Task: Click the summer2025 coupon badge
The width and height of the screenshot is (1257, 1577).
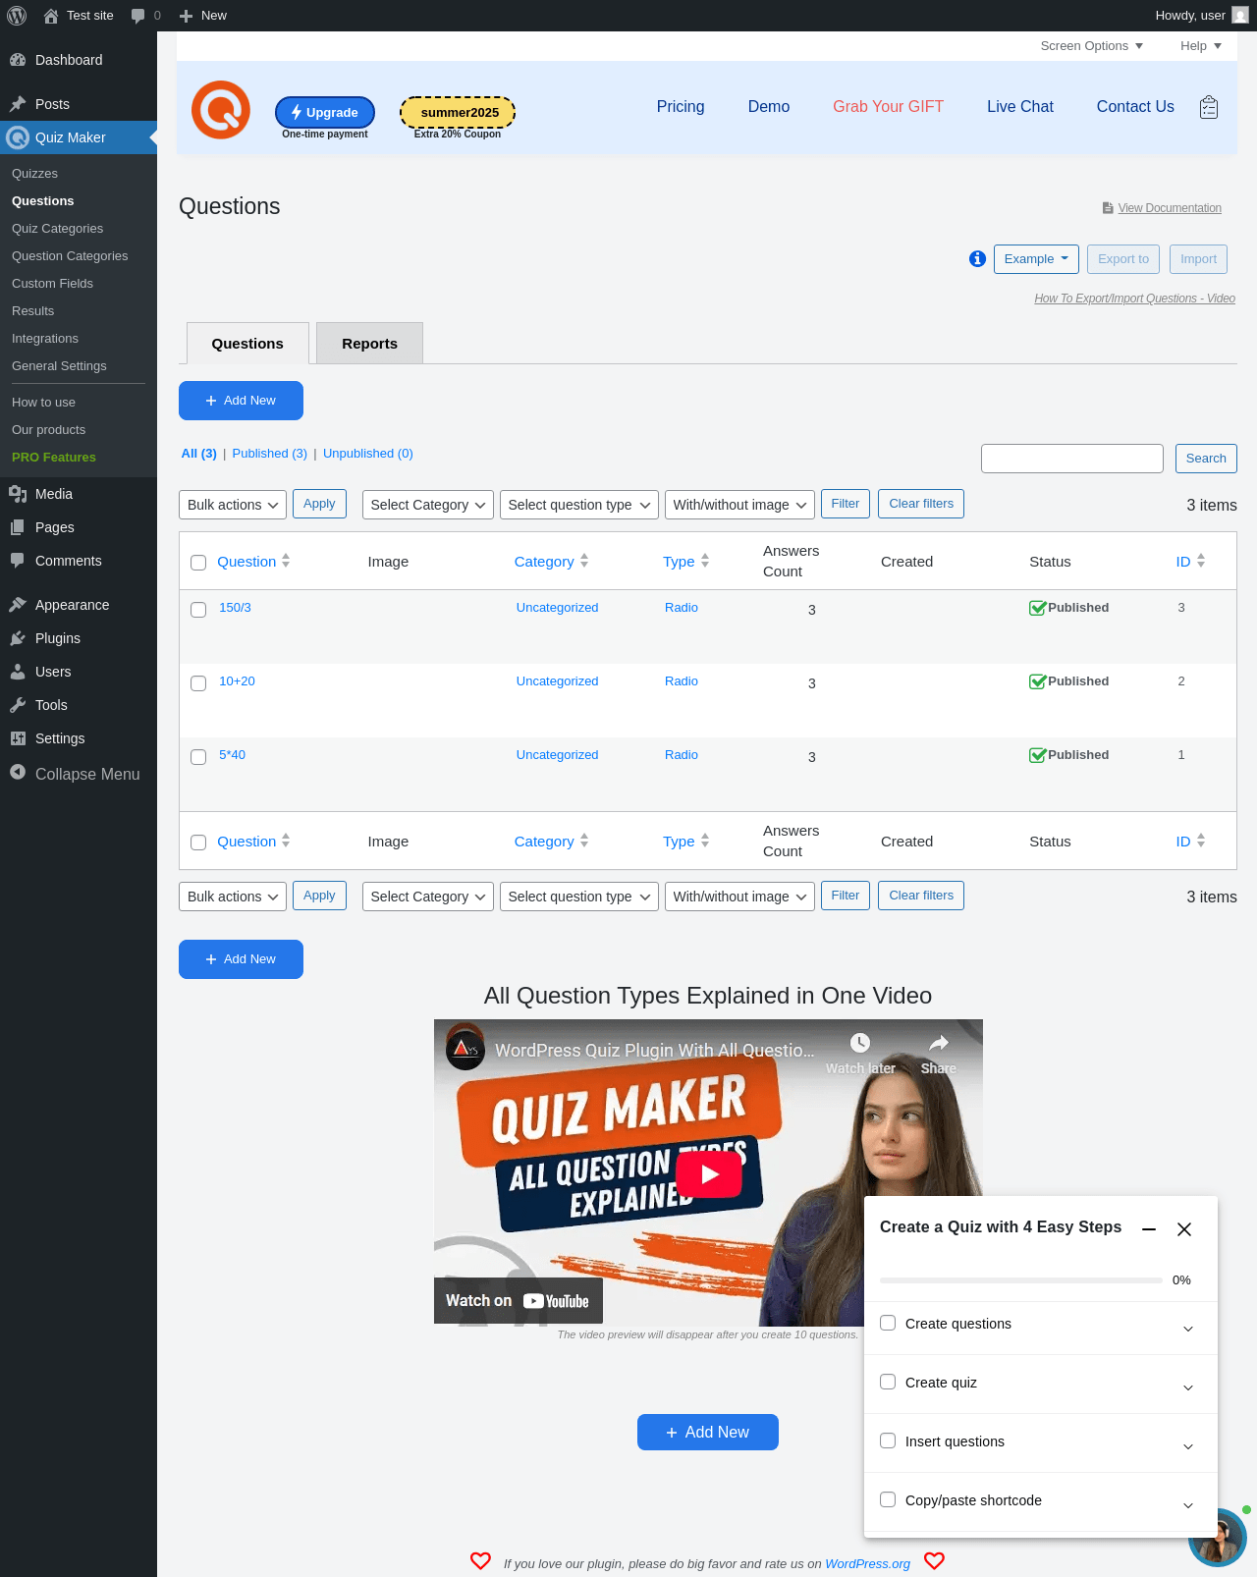Action: click(x=458, y=113)
